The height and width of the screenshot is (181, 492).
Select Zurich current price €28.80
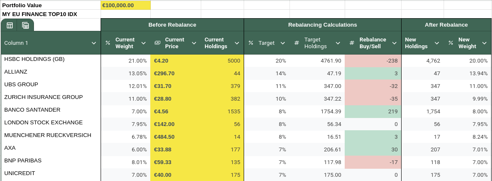pyautogui.click(x=176, y=99)
